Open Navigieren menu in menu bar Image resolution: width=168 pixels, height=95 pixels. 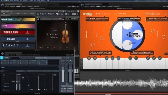pos(25,1)
